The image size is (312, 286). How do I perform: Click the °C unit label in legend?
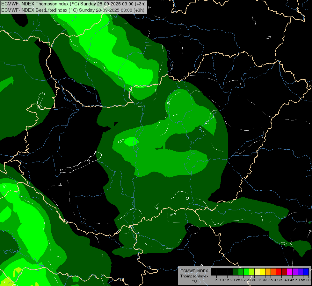[195, 281]
